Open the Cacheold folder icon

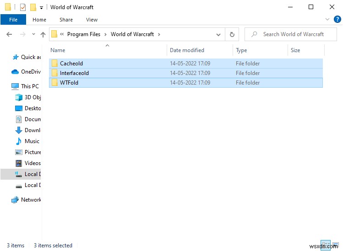tap(54, 64)
